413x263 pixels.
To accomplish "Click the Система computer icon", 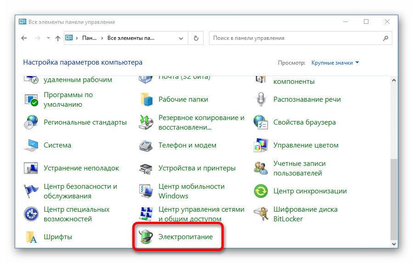I will 31,145.
